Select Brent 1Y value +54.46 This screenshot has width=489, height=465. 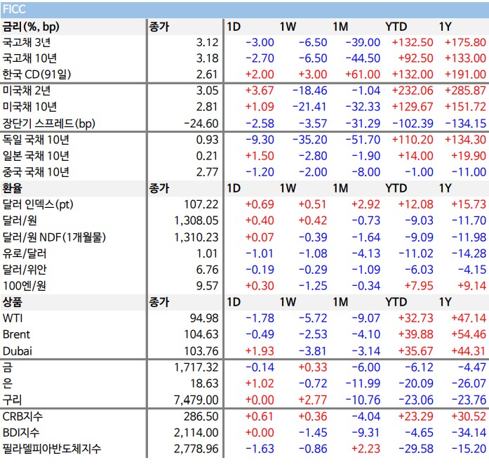coord(469,334)
